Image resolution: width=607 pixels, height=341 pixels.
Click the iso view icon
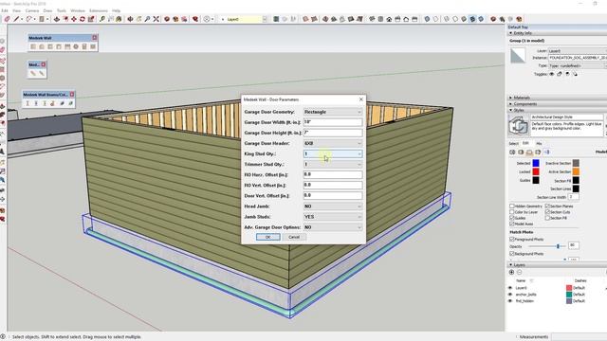pos(372,19)
